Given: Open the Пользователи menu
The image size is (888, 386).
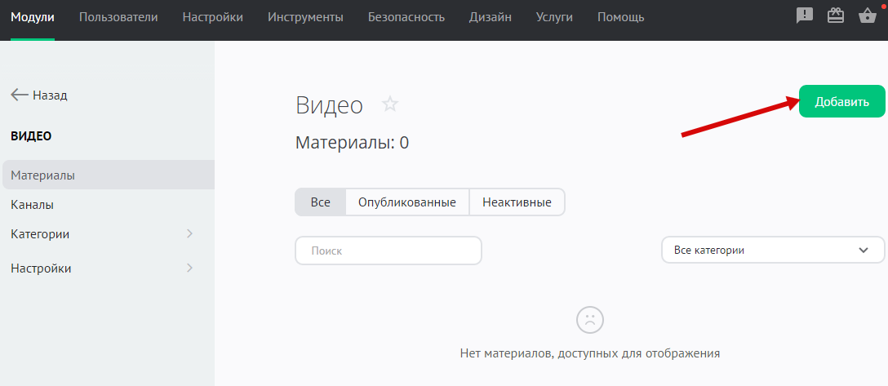Looking at the screenshot, I should coord(118,17).
